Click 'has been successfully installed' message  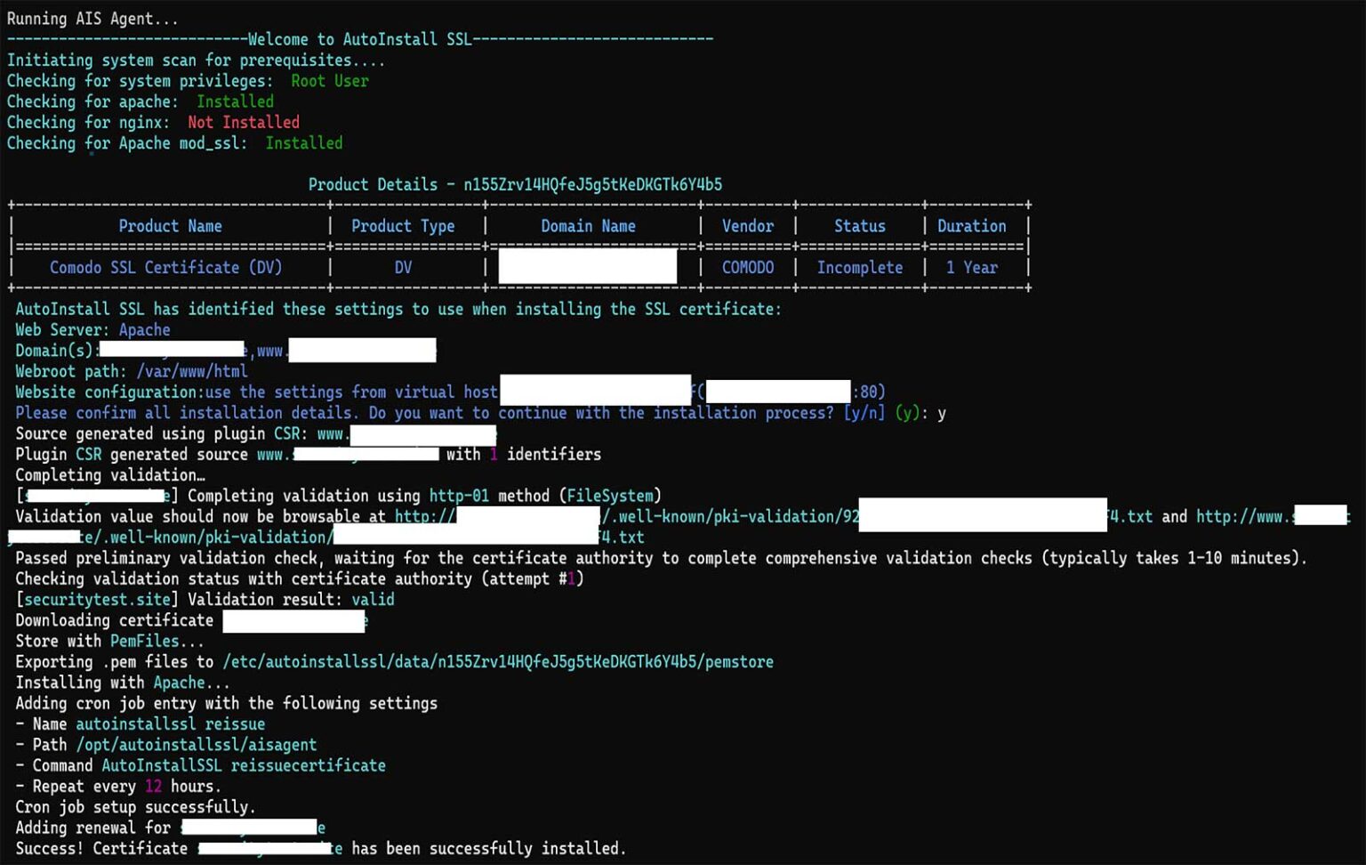click(x=488, y=848)
